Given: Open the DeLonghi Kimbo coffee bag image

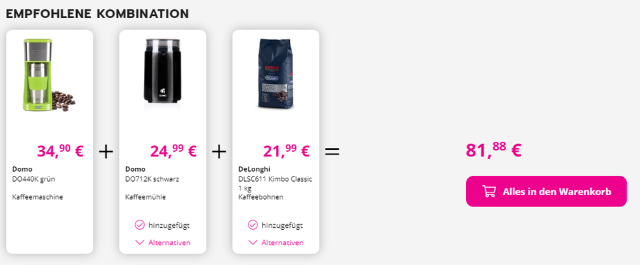Looking at the screenshot, I should coord(276,73).
